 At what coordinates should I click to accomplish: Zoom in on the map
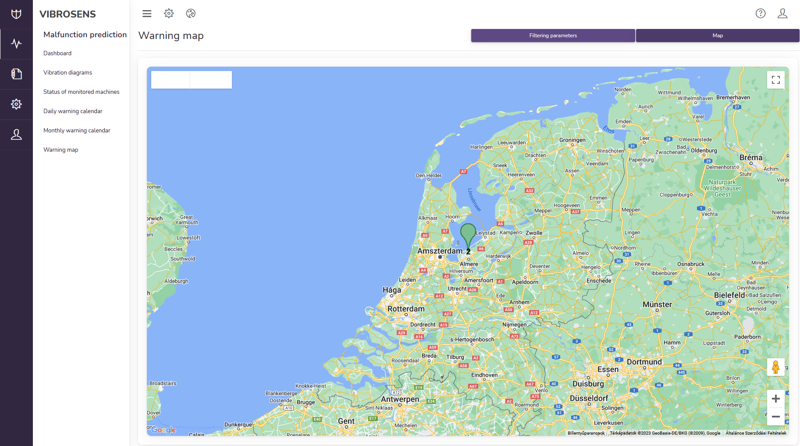click(x=775, y=399)
